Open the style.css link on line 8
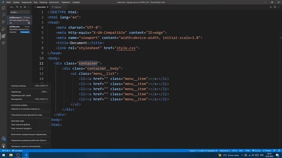Viewport: 282px width, 158px height. coord(126,48)
